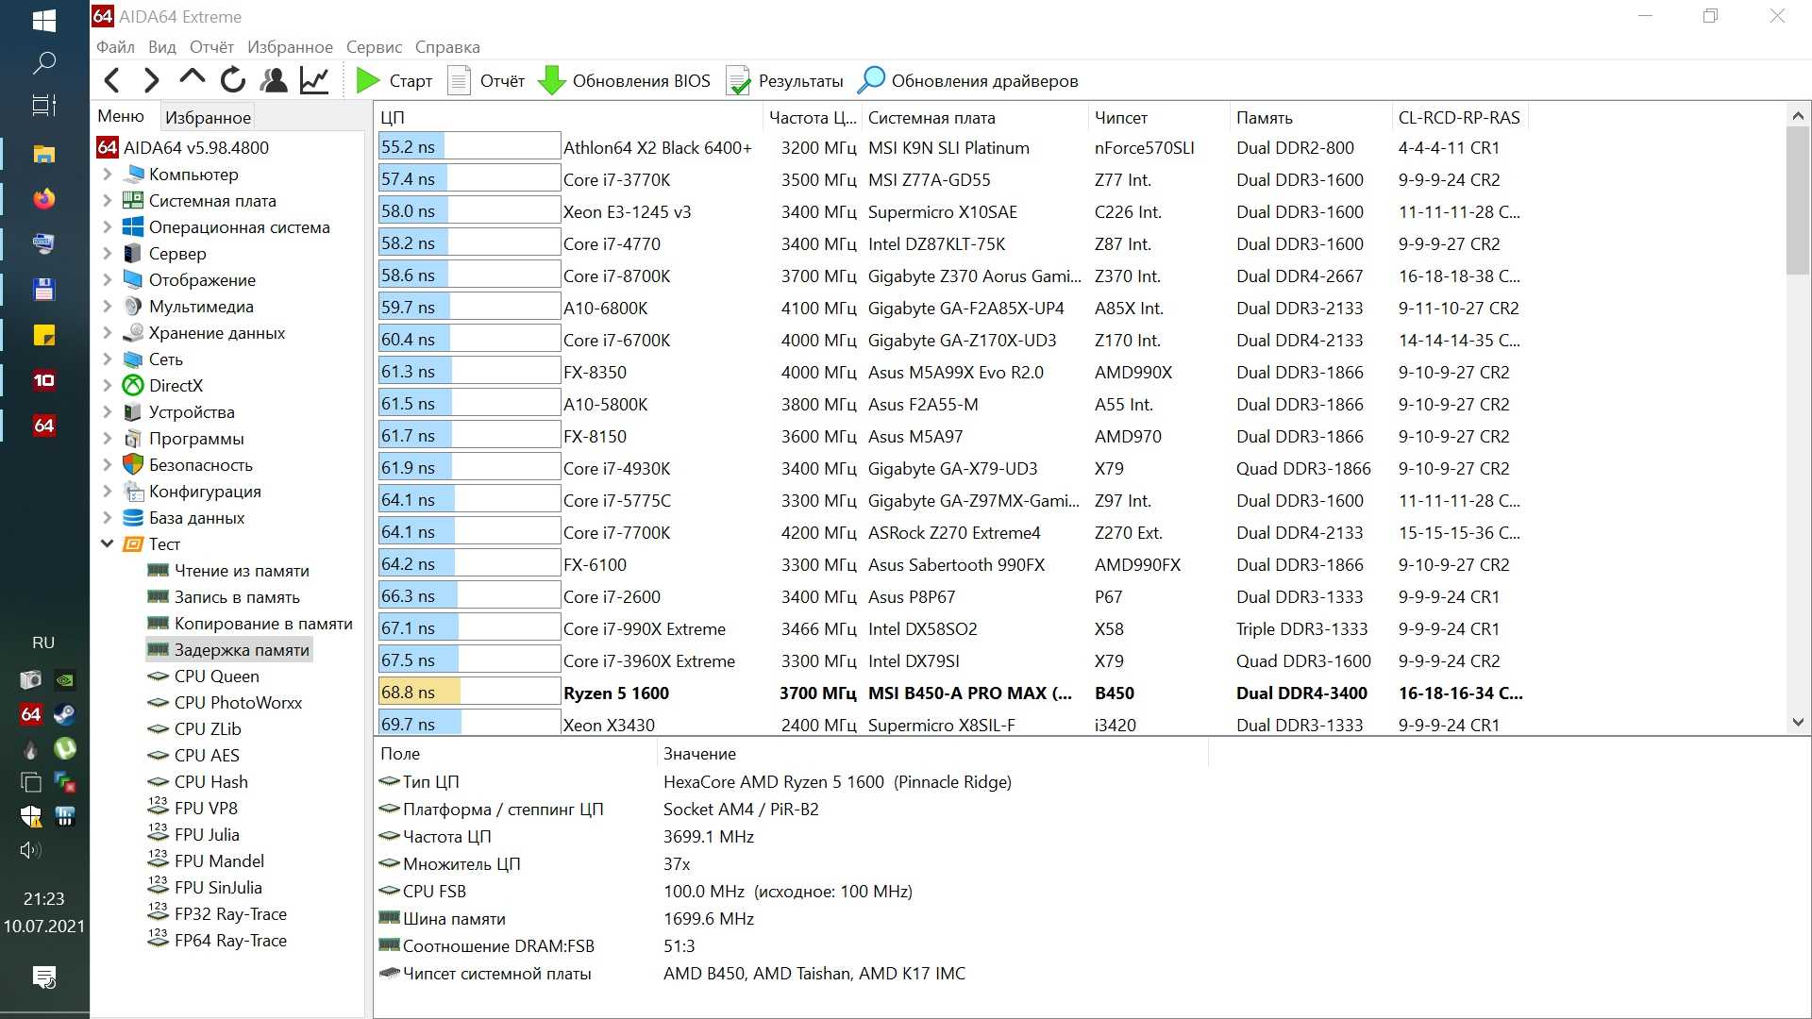Viewport: 1812px width, 1019px height.
Task: Click the graph chart toolbar icon
Action: (314, 81)
